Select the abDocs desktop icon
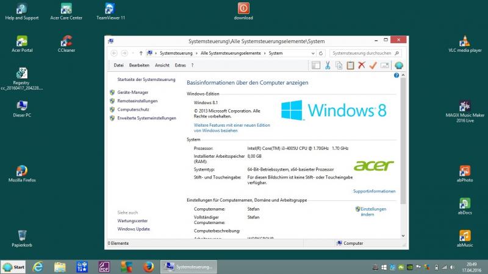Image resolution: width=488 pixels, height=274 pixels. [x=465, y=206]
